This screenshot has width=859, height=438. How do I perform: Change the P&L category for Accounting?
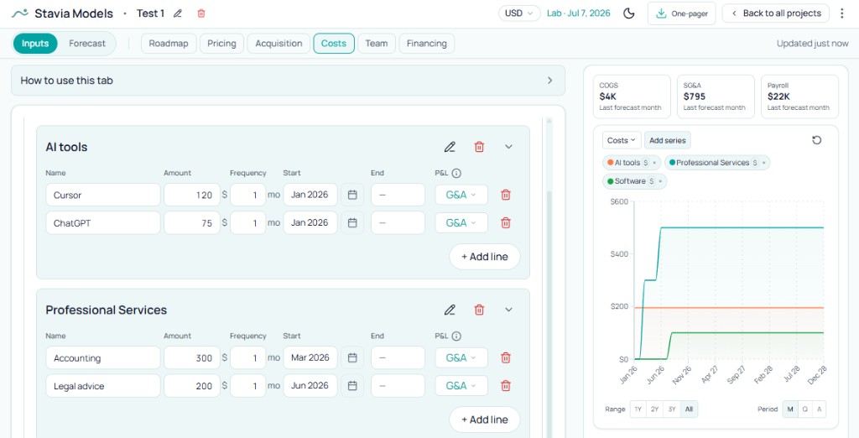[461, 358]
